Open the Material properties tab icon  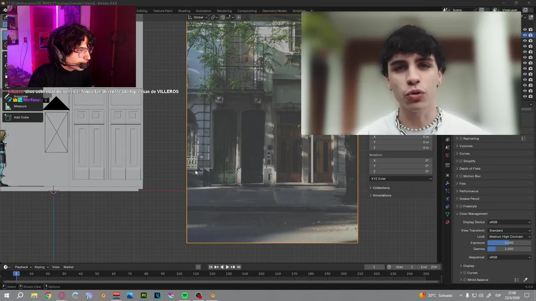tap(447, 222)
